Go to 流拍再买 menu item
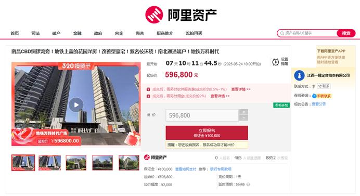Viewport: 360px width, 196px height. [x=194, y=33]
